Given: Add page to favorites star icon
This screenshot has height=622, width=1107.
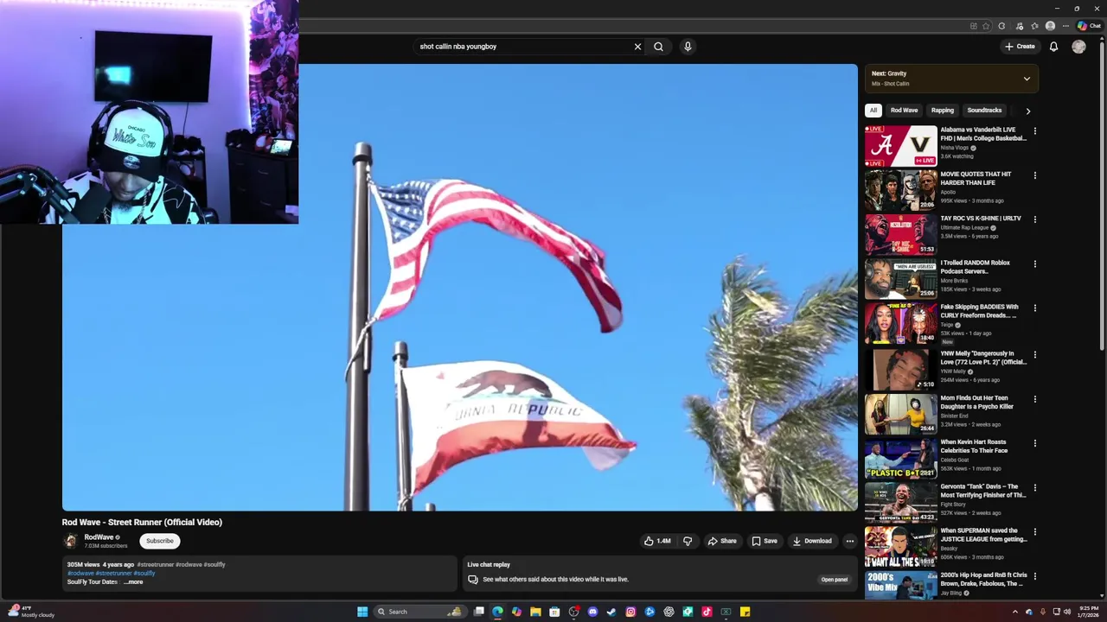Looking at the screenshot, I should [986, 26].
